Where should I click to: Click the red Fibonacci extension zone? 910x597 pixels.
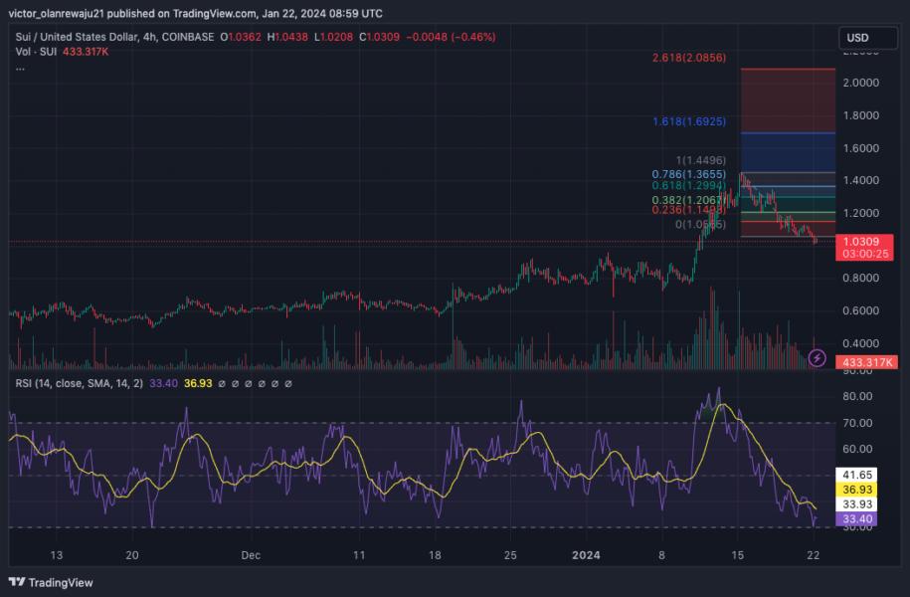[x=788, y=100]
